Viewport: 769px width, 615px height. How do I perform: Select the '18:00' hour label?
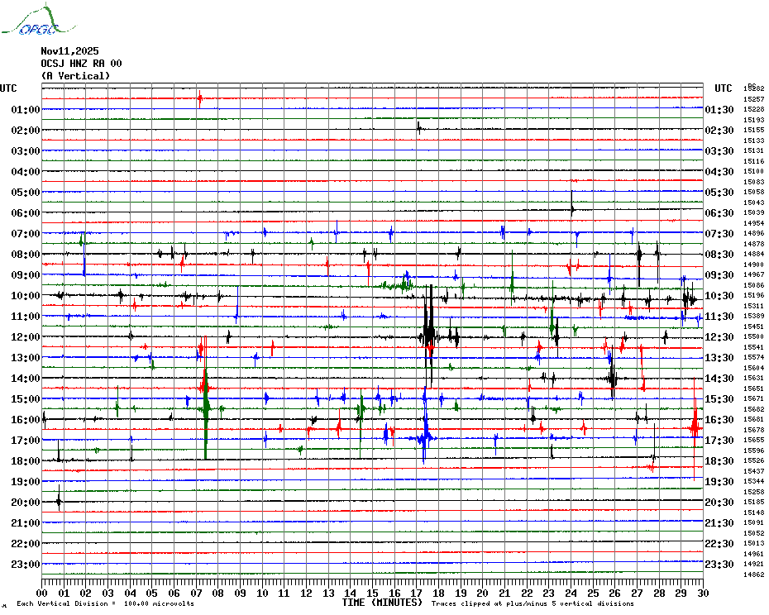pyautogui.click(x=26, y=461)
